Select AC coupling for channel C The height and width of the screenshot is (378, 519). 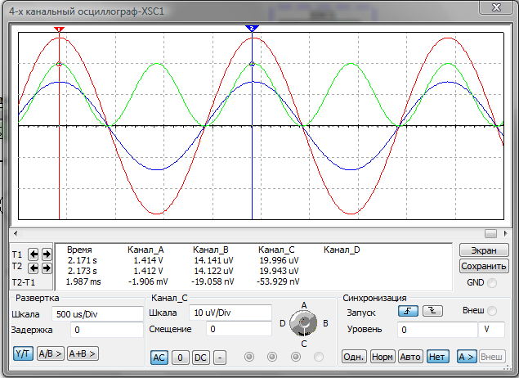coord(159,358)
